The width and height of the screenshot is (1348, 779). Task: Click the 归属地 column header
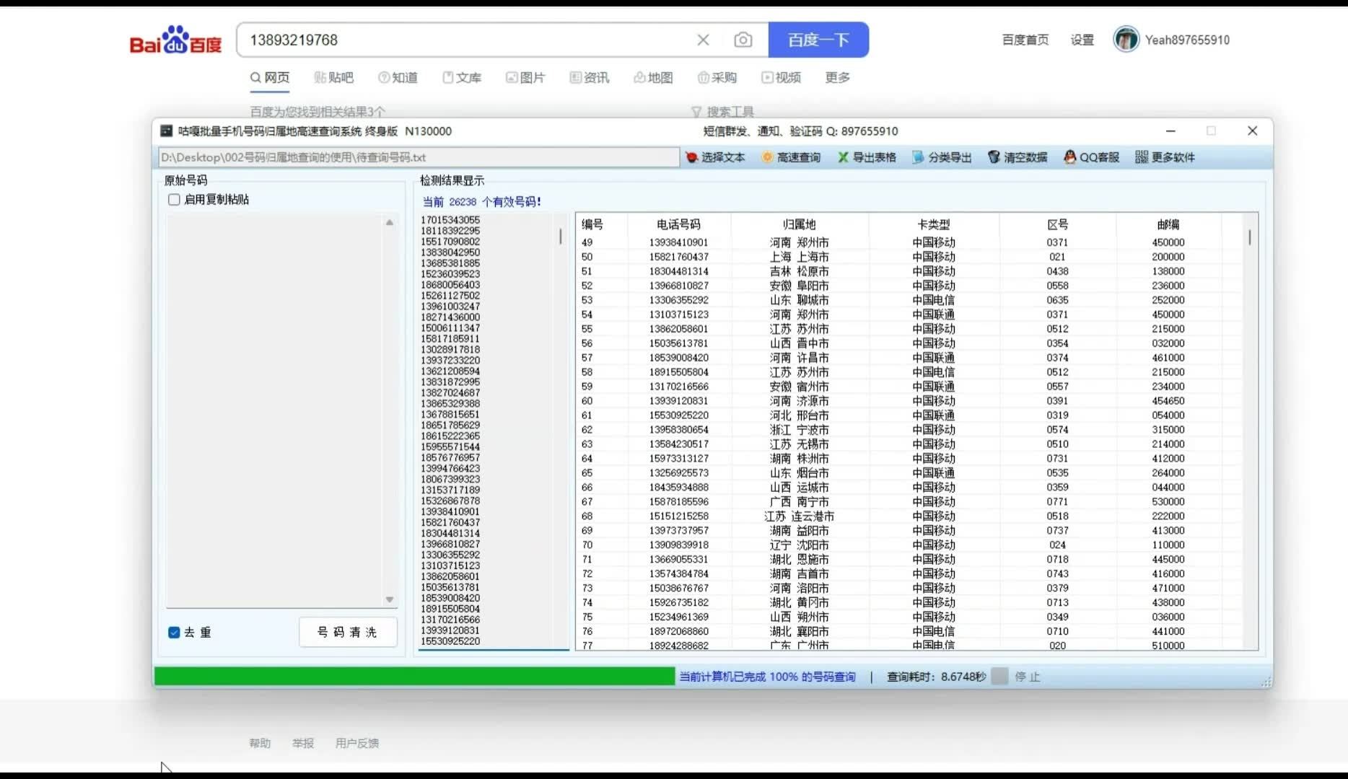pyautogui.click(x=799, y=224)
